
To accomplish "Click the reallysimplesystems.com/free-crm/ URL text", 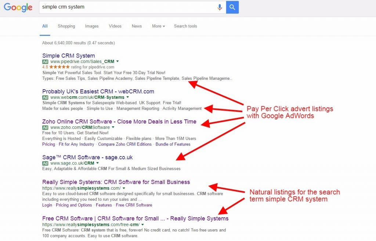I will (x=91, y=225).
